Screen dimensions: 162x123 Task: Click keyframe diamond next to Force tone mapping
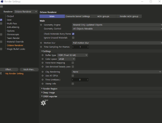pos(43,63)
